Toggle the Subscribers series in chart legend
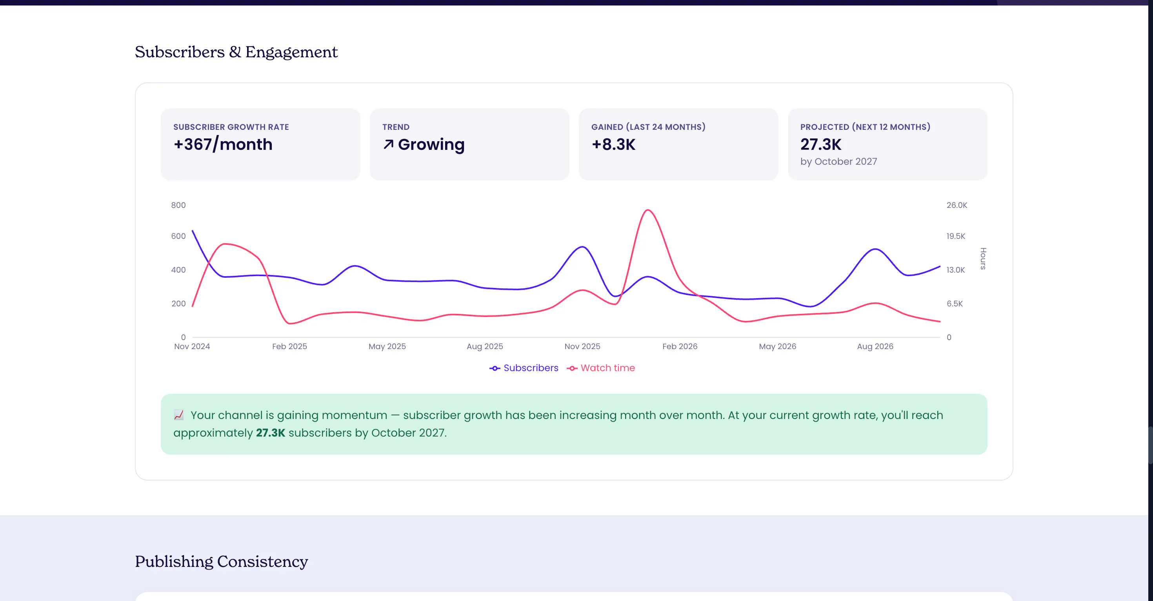This screenshot has height=601, width=1153. 524,368
